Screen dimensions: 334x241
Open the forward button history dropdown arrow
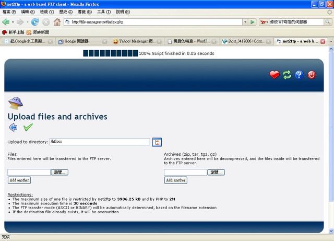point(28,22)
